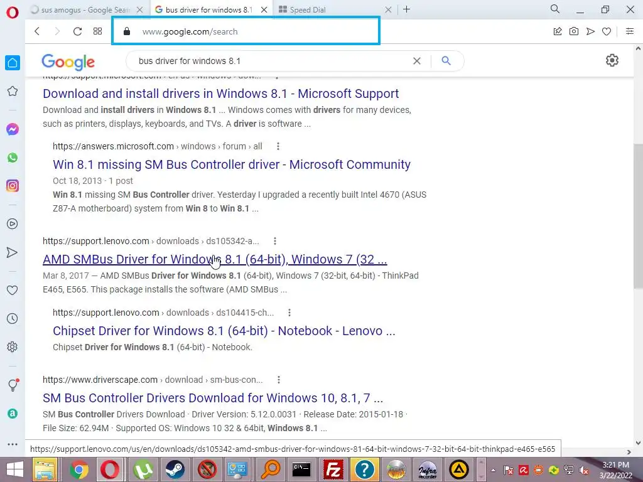Open Speed Dial start page grid icon
Screen dimensions: 643x482
(97, 31)
